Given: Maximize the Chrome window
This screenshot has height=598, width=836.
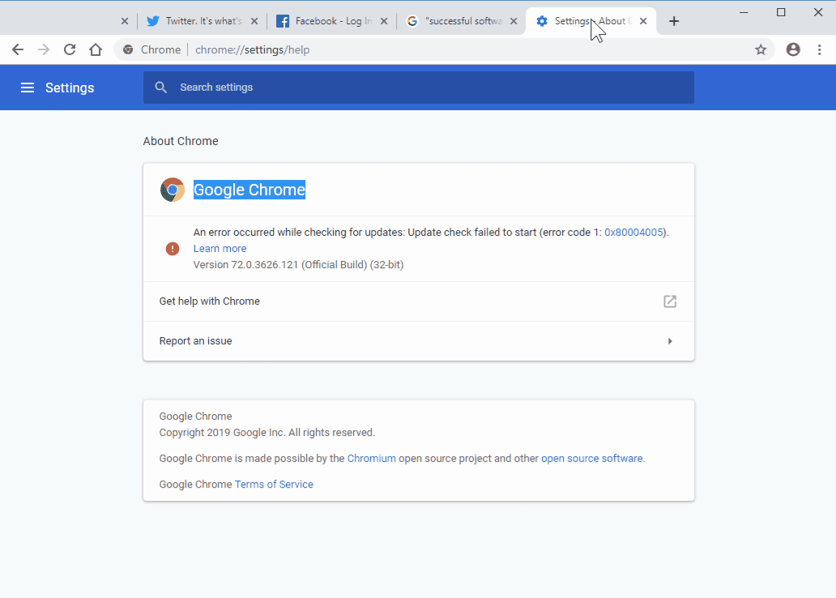Looking at the screenshot, I should point(781,12).
